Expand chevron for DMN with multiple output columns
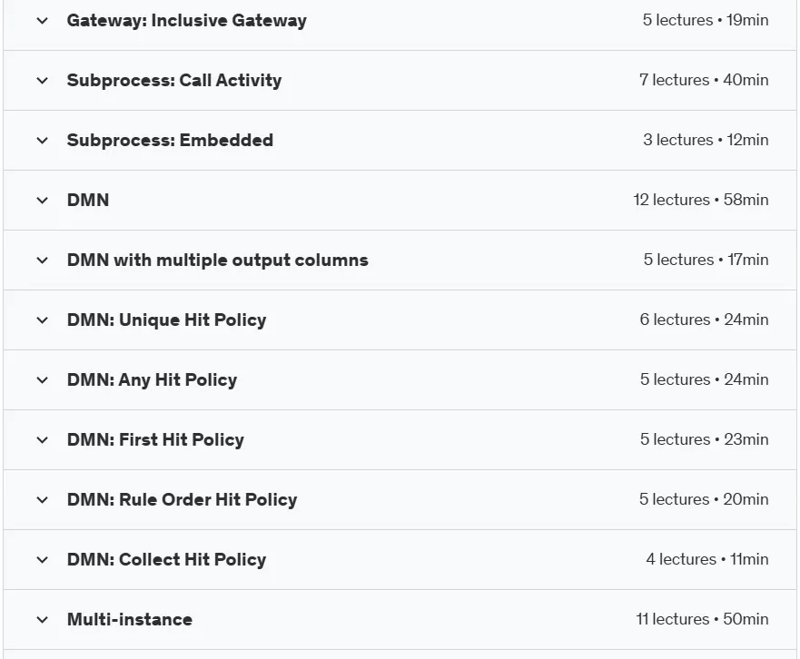Image resolution: width=800 pixels, height=659 pixels. (x=43, y=261)
